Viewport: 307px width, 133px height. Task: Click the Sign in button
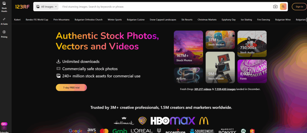pyautogui.click(x=299, y=7)
